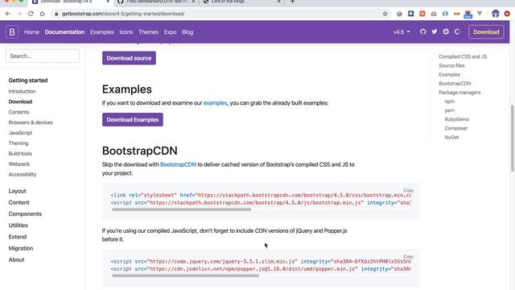
Task: Open Themes in the navbar
Action: 148,32
